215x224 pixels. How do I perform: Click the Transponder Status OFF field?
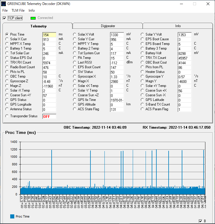(x=49, y=116)
